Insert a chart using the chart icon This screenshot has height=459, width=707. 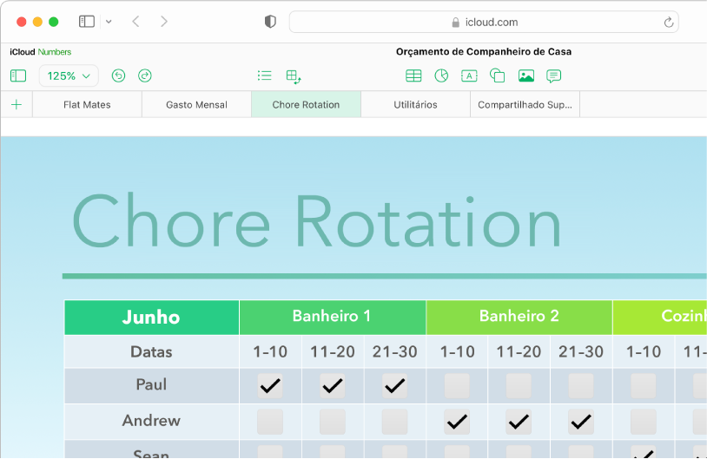pyautogui.click(x=441, y=76)
